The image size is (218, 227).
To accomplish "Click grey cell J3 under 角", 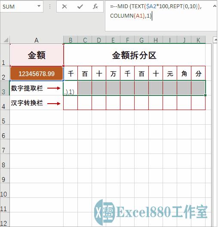I will pyautogui.click(x=184, y=88).
